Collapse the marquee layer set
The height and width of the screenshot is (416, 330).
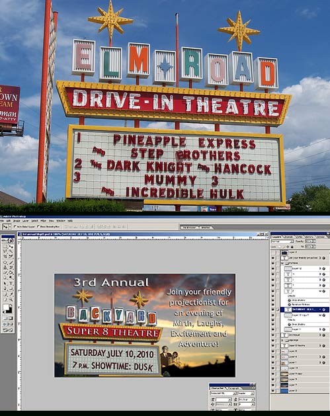pyautogui.click(x=282, y=263)
